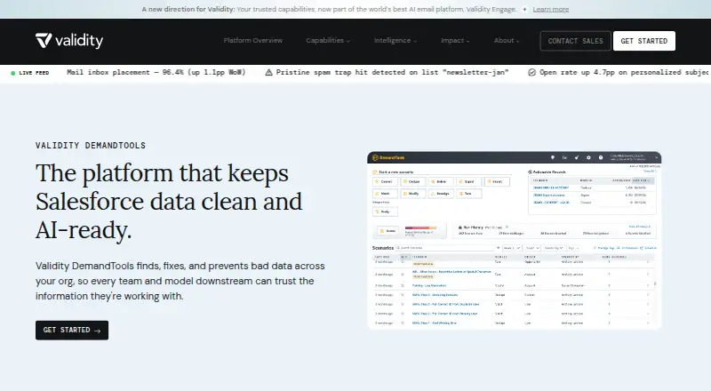Click the colored progress bar in the product screenshot

[x=420, y=227]
